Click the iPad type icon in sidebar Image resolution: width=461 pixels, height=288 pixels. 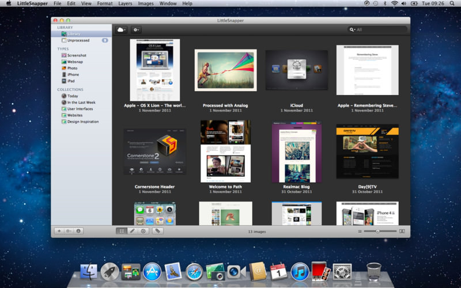pyautogui.click(x=64, y=81)
